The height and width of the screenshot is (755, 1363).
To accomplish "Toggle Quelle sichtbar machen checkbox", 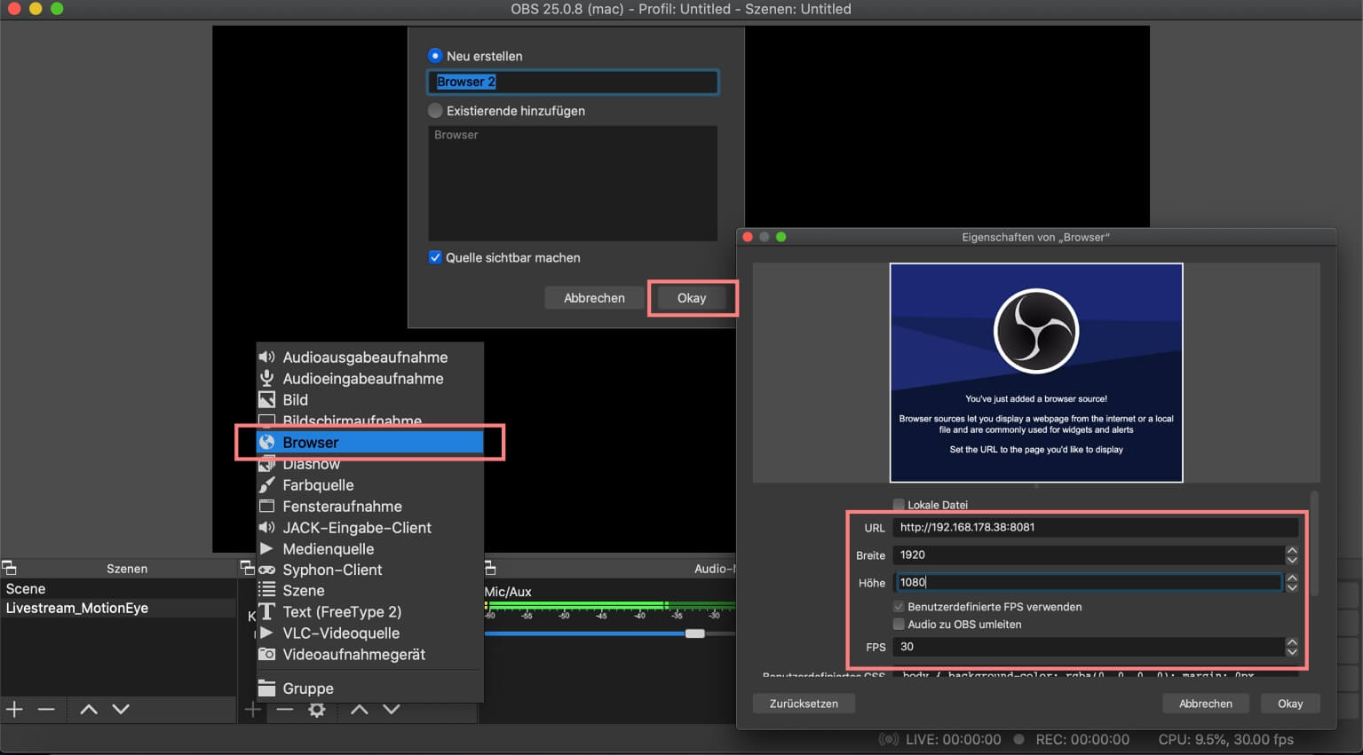I will click(435, 257).
